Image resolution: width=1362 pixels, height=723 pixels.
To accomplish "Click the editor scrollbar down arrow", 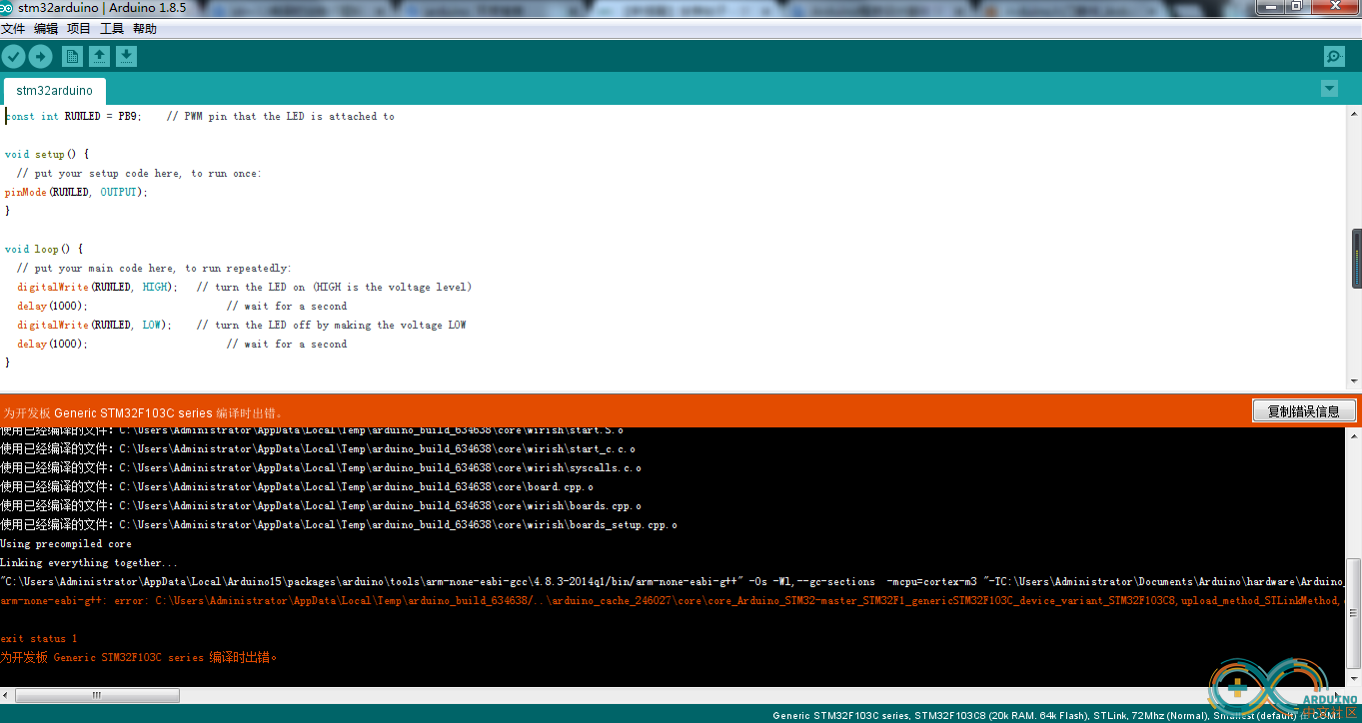I will tap(1356, 381).
